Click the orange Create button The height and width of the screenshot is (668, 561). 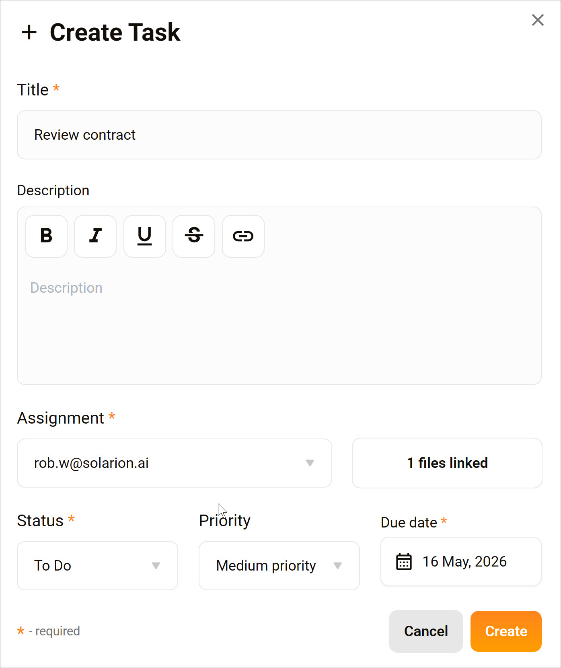pyautogui.click(x=506, y=631)
